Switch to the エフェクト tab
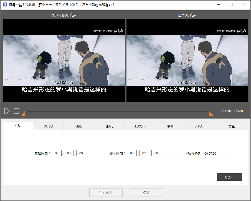Screen dimensions: 251x201 pos(140,126)
